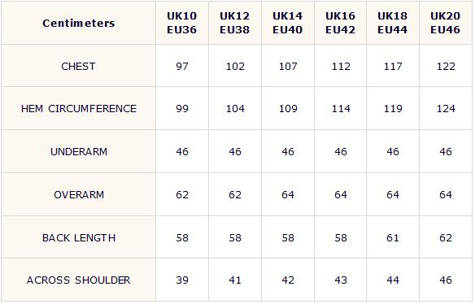Click the UNDERARM row label
The image size is (475, 304).
point(79,152)
